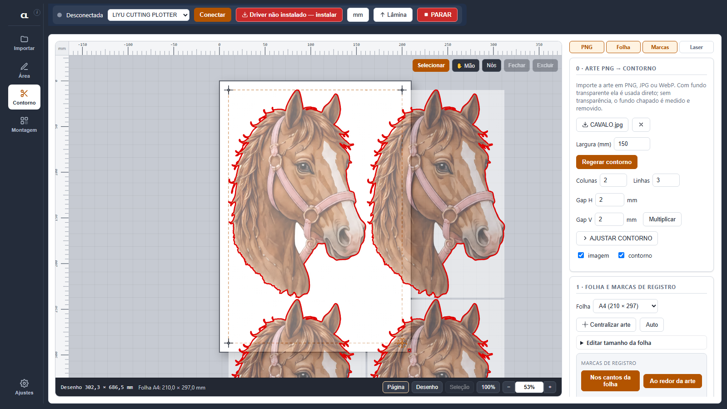Image resolution: width=727 pixels, height=409 pixels.
Task: Zoom in with the plus button
Action: point(550,387)
